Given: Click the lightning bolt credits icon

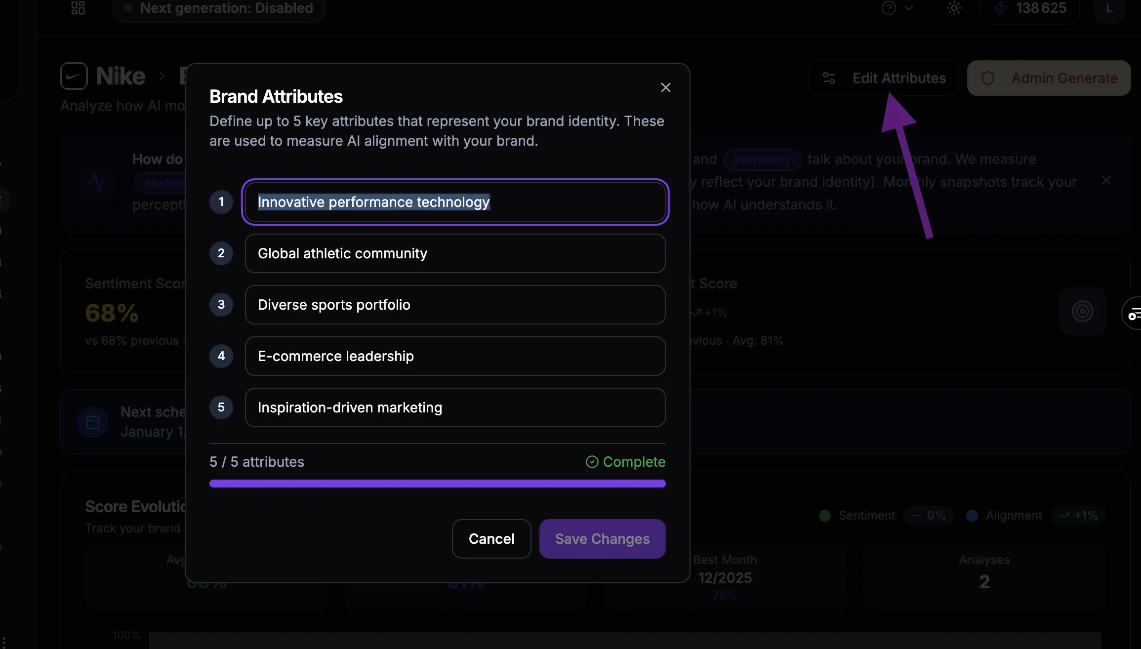Looking at the screenshot, I should pyautogui.click(x=1000, y=8).
